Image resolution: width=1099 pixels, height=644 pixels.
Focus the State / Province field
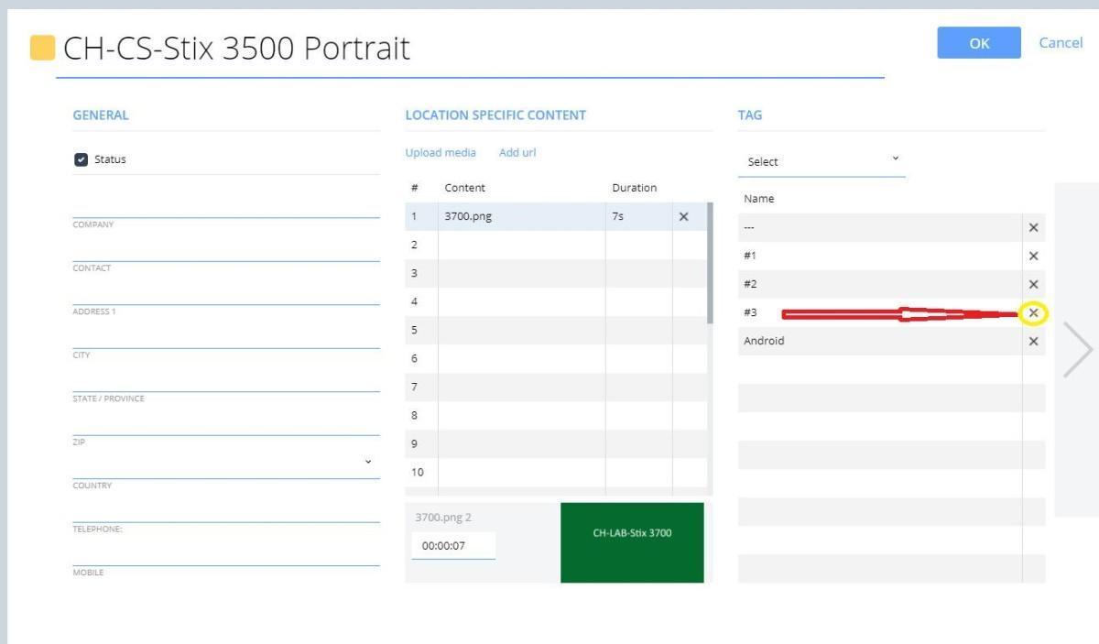(226, 379)
